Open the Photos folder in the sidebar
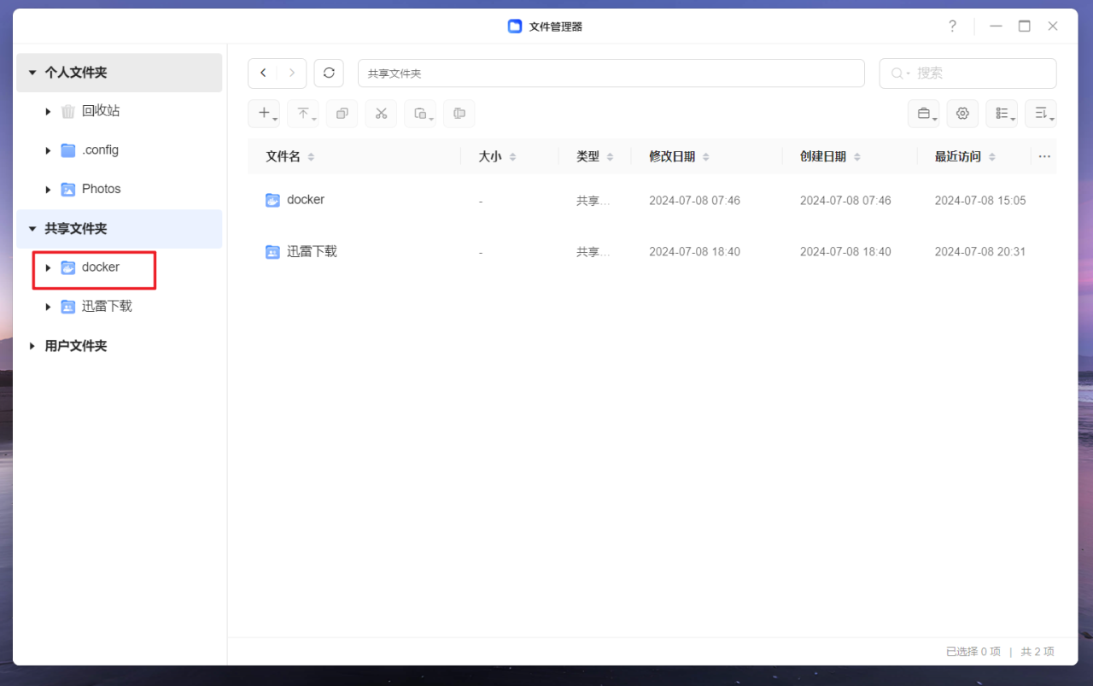1093x686 pixels. click(x=101, y=188)
